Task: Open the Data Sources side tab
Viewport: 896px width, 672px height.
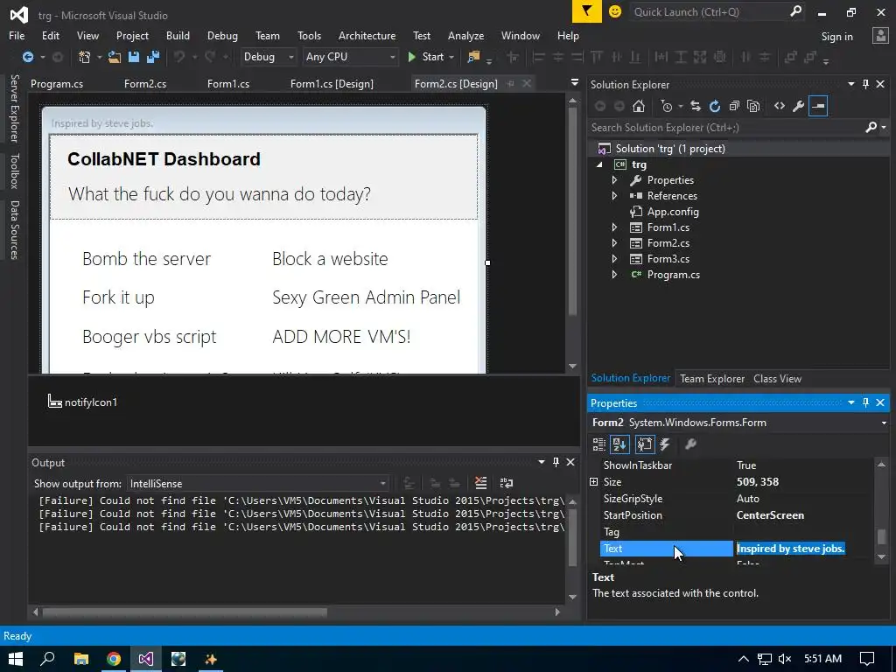Action: tap(14, 230)
